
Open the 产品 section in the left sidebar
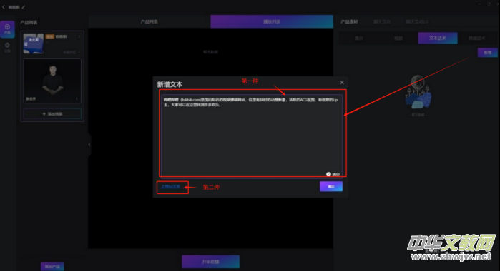pyautogui.click(x=7, y=29)
